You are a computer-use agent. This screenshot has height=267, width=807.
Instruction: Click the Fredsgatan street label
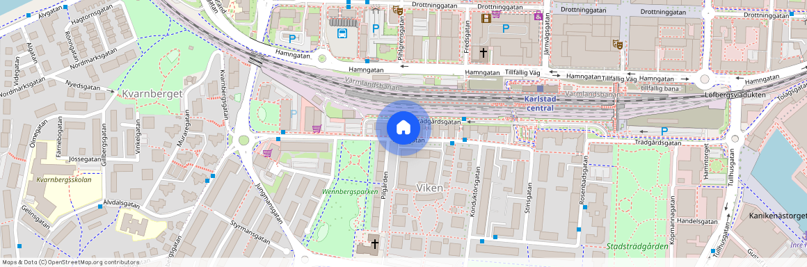468,37
